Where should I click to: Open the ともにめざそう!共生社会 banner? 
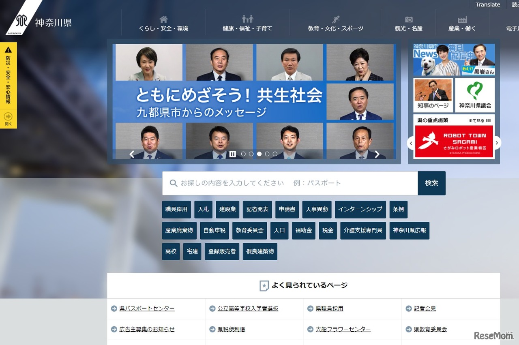click(254, 101)
